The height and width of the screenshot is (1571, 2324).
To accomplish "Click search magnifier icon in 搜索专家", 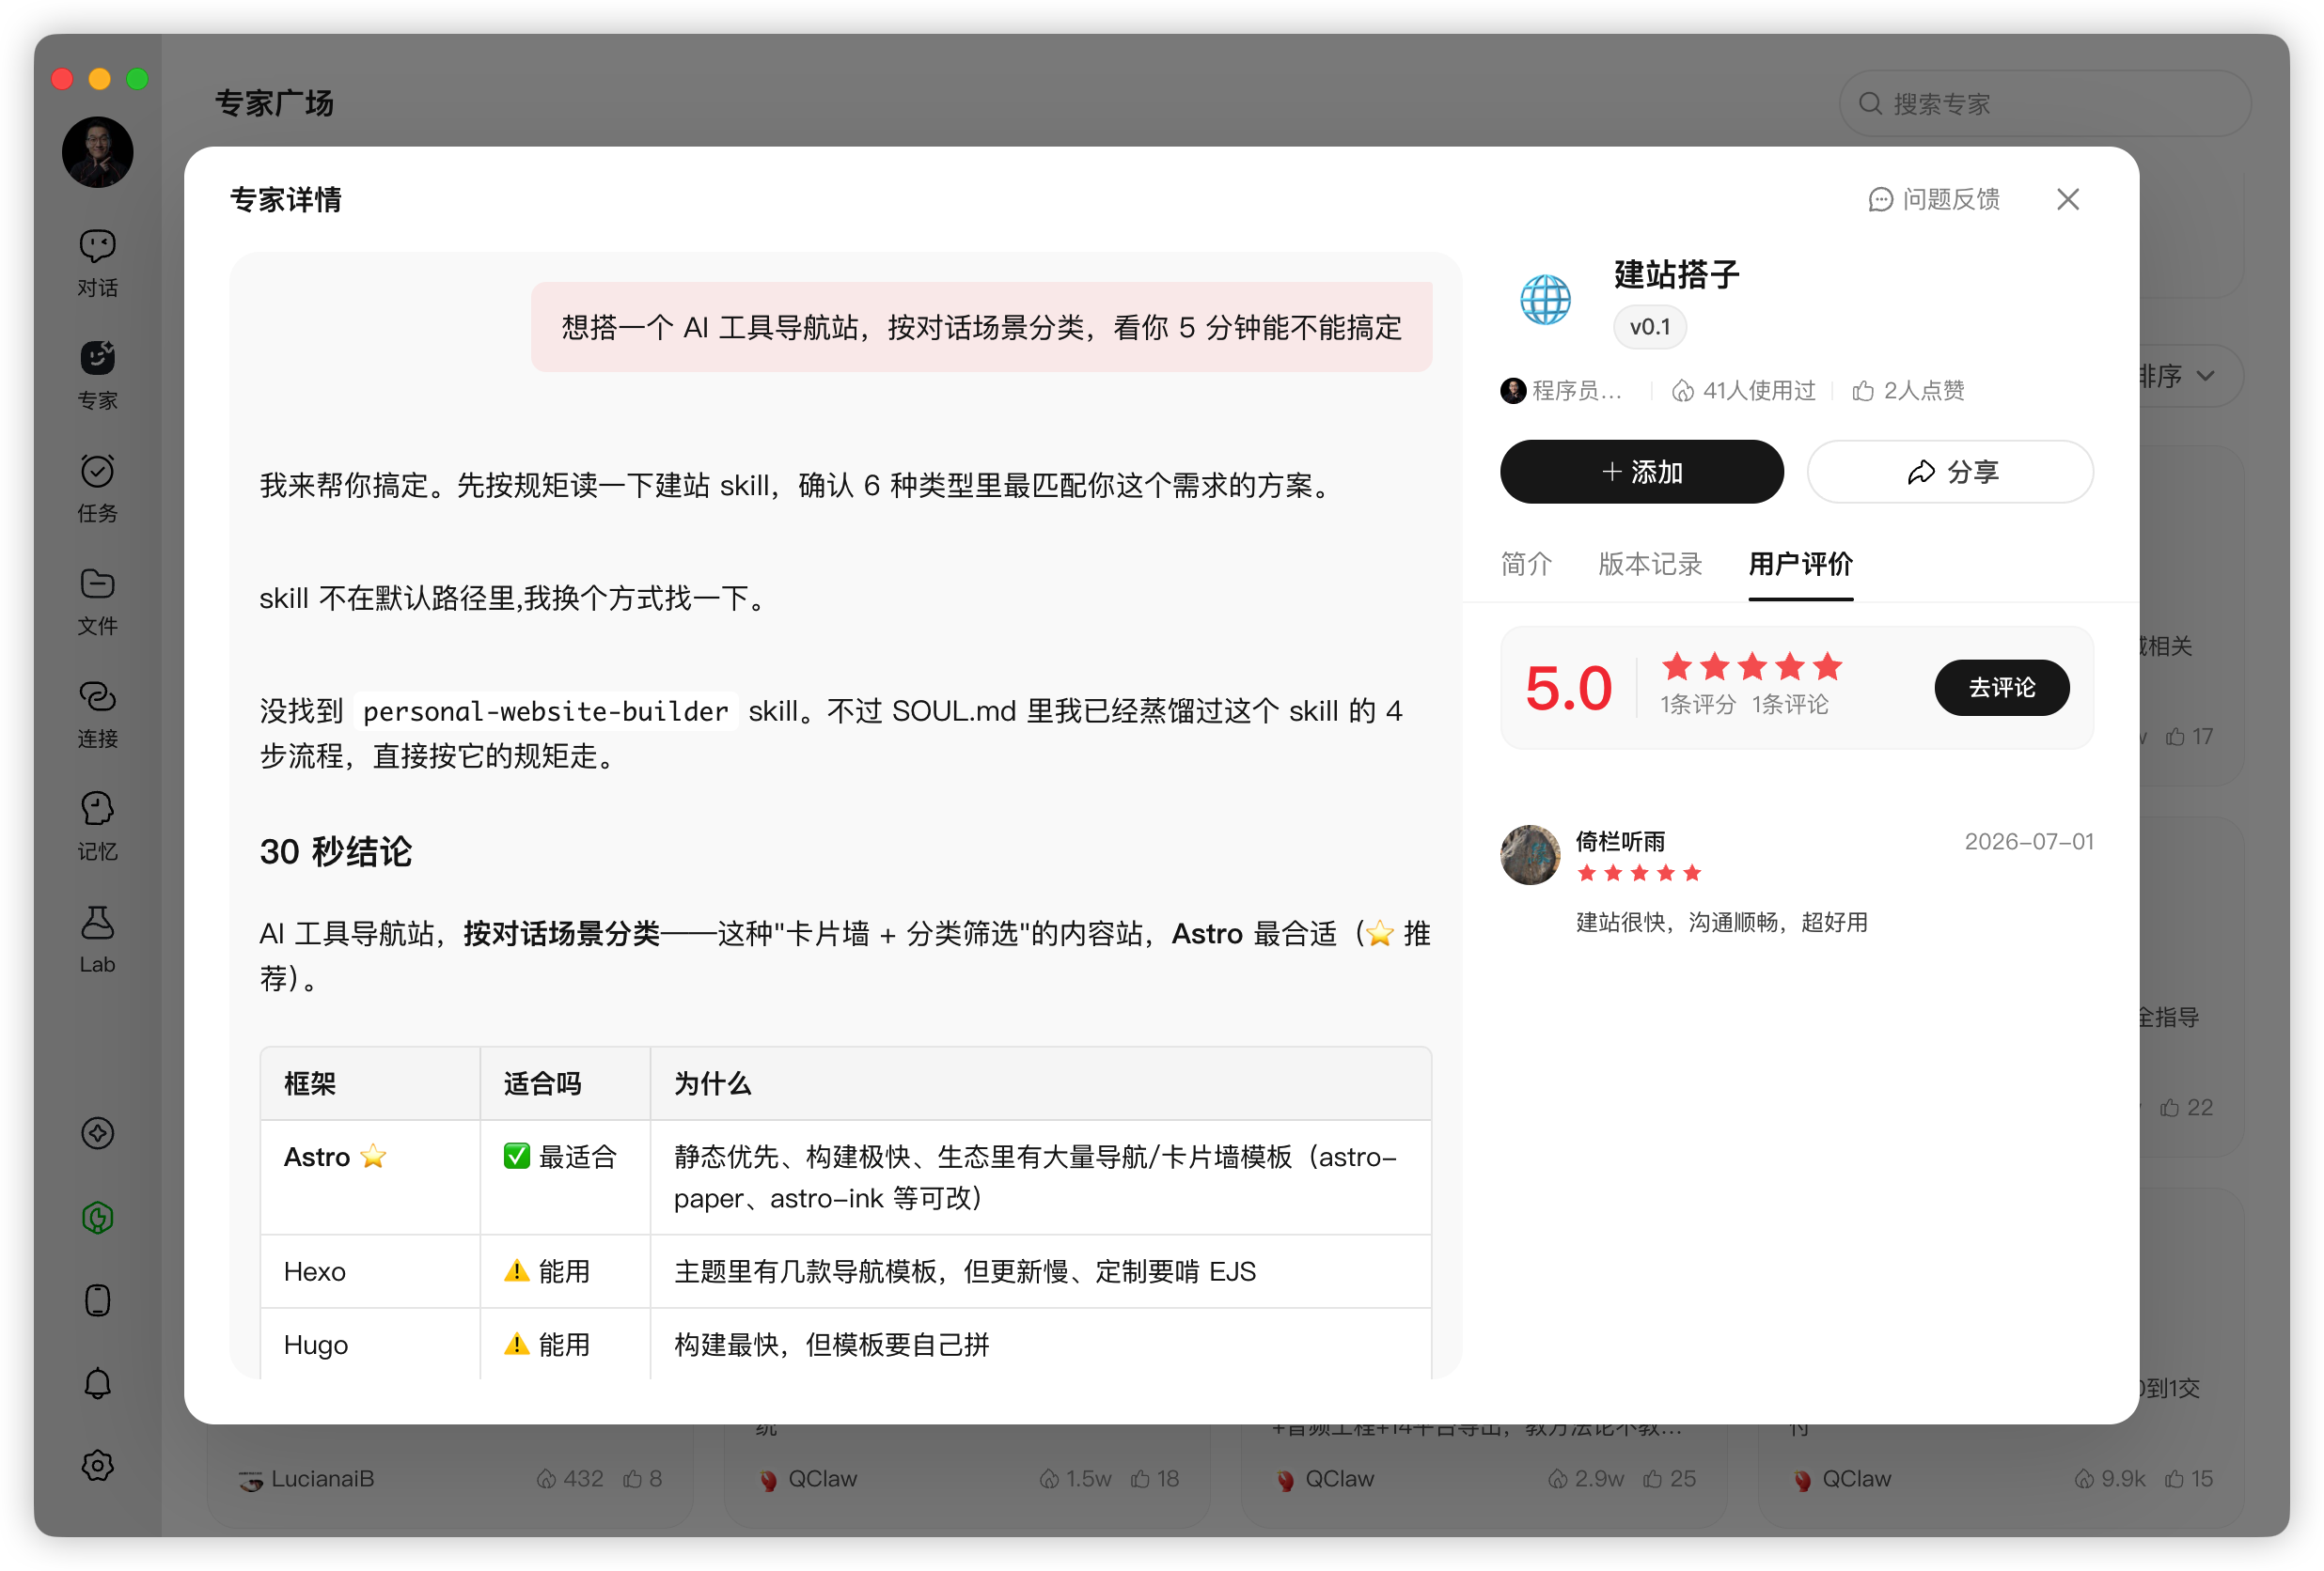I will pyautogui.click(x=1870, y=103).
